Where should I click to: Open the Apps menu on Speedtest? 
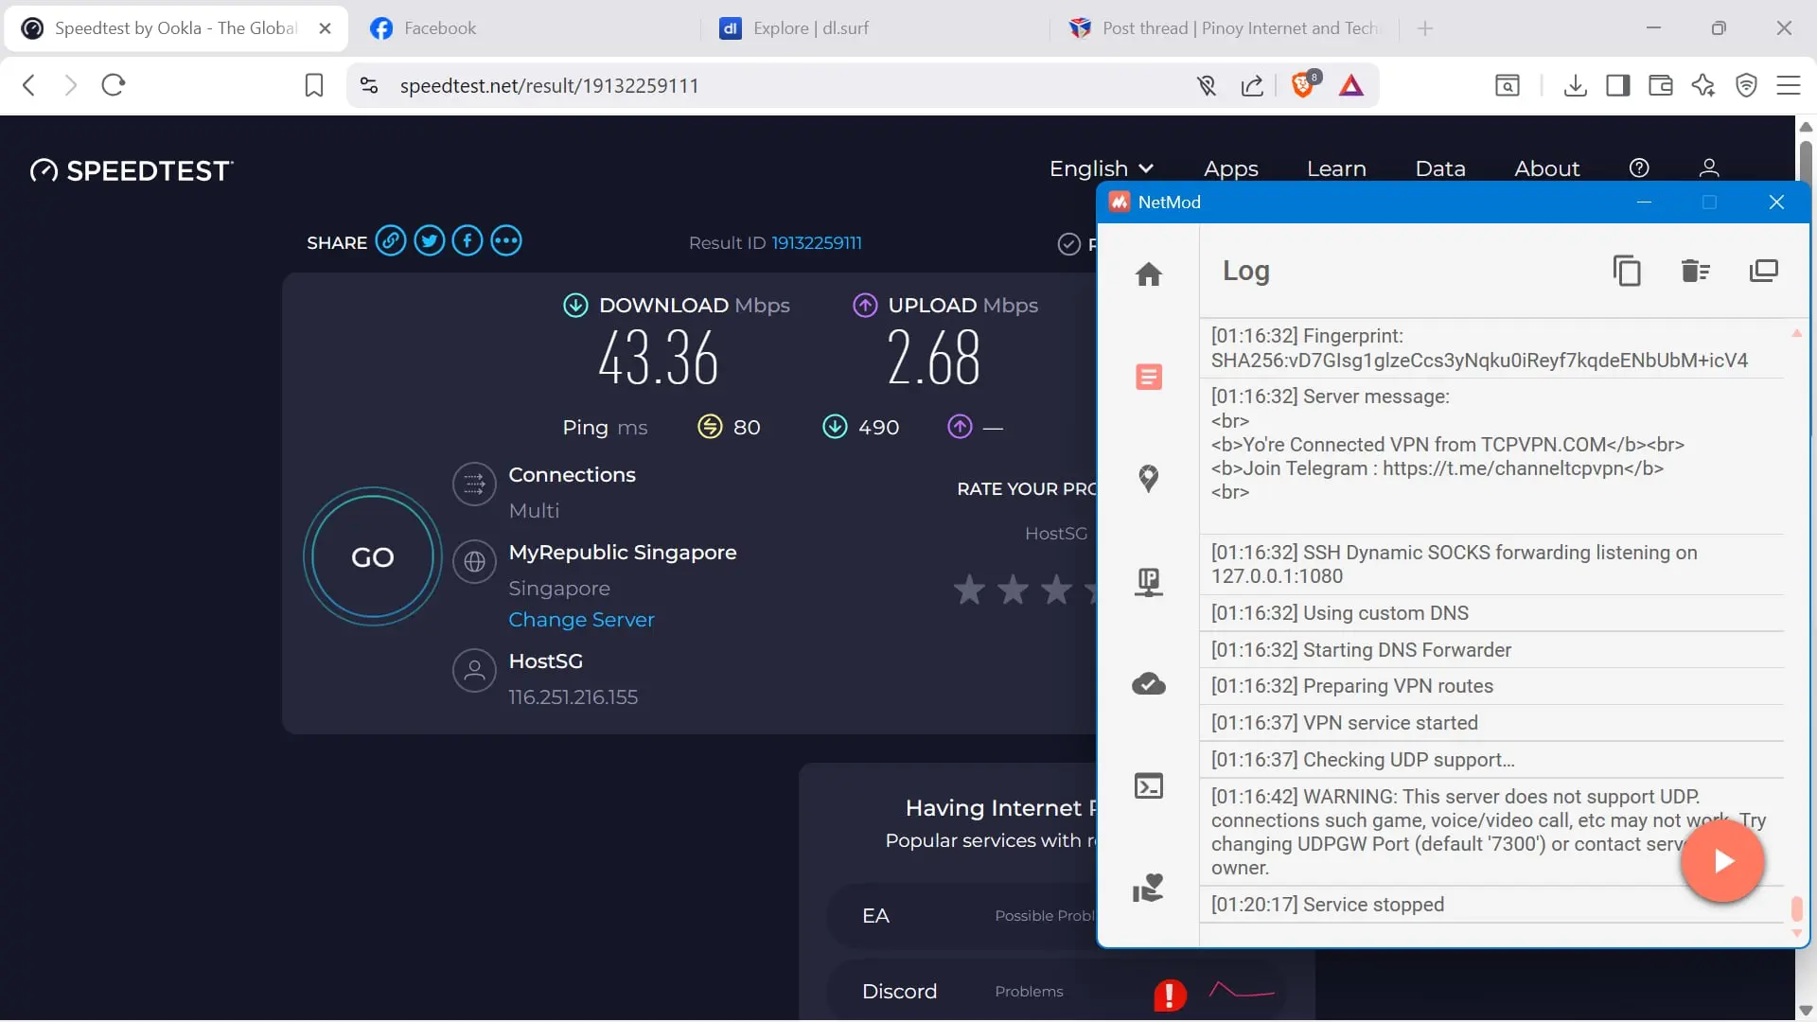[1231, 168]
